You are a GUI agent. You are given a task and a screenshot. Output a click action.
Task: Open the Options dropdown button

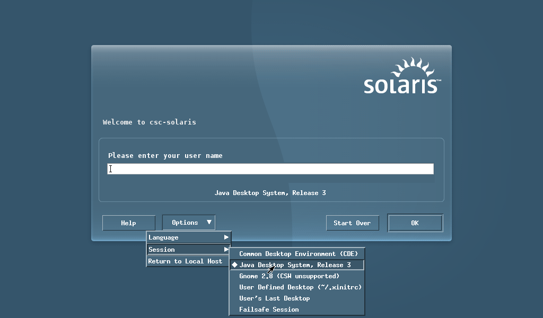189,223
